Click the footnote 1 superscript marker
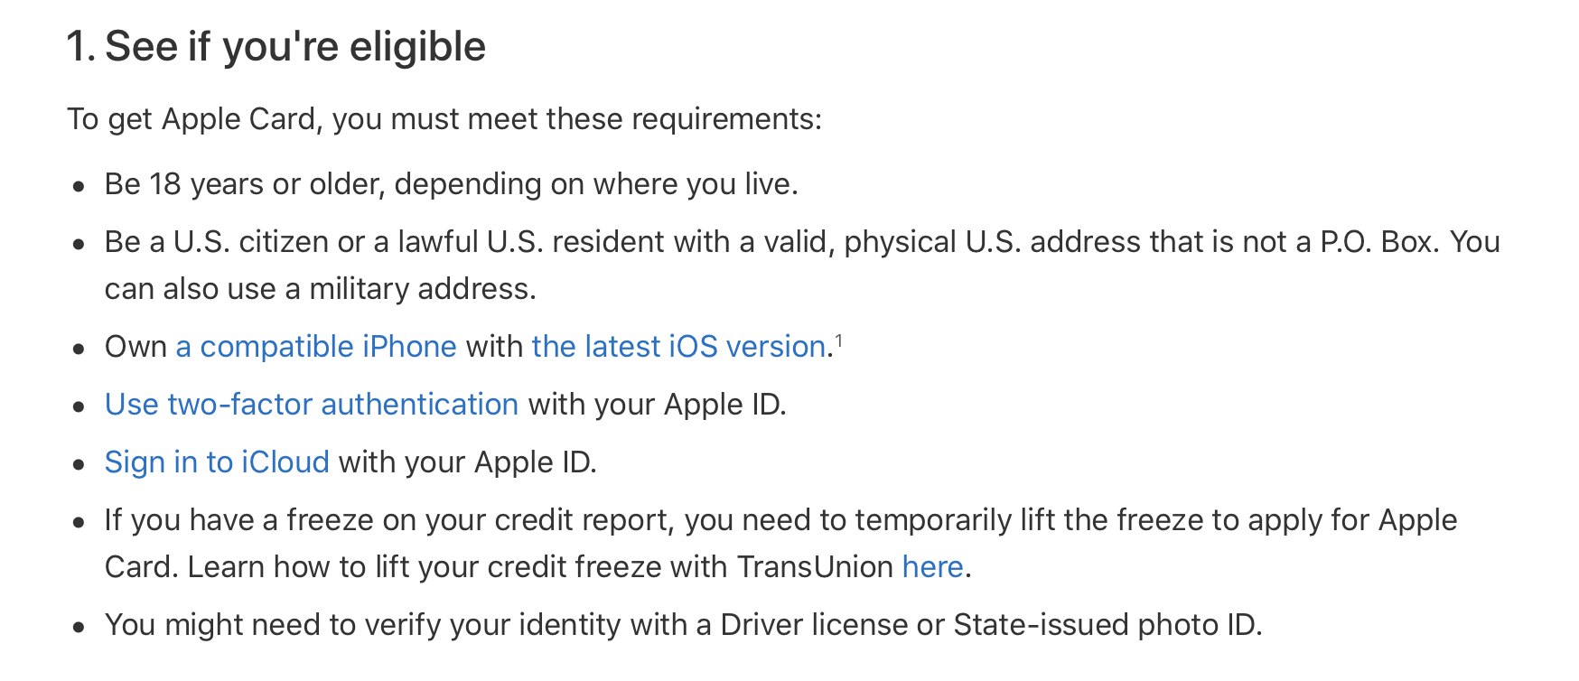1579x681 pixels. click(x=839, y=340)
